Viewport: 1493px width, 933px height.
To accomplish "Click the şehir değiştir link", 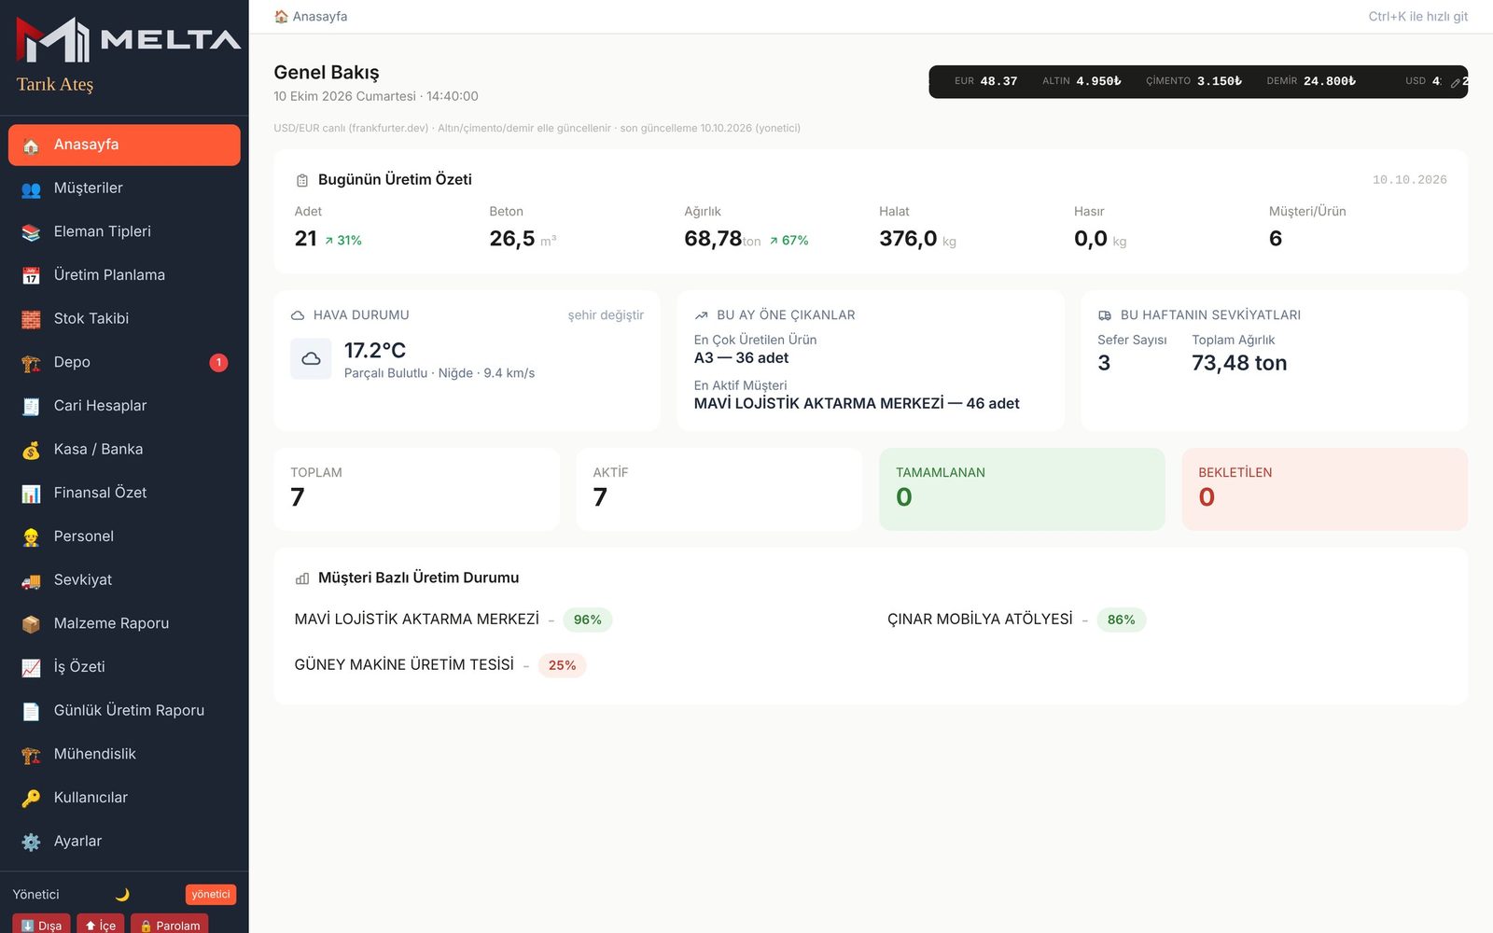I will click(606, 315).
